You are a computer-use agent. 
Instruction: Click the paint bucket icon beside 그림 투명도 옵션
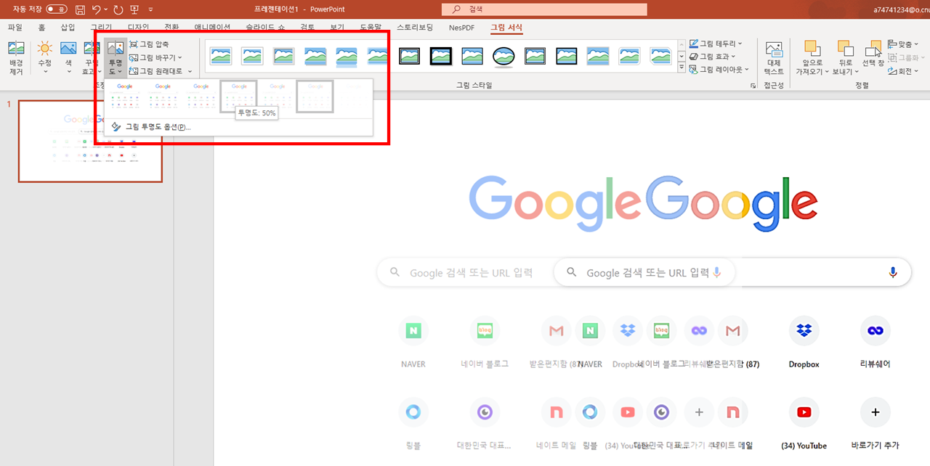[x=116, y=127]
